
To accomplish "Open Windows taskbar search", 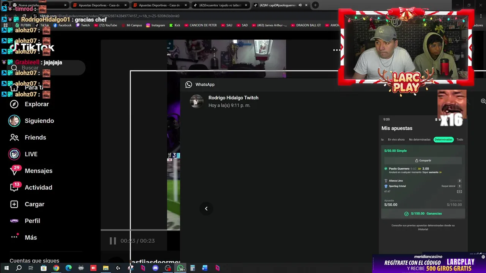I will [19, 268].
